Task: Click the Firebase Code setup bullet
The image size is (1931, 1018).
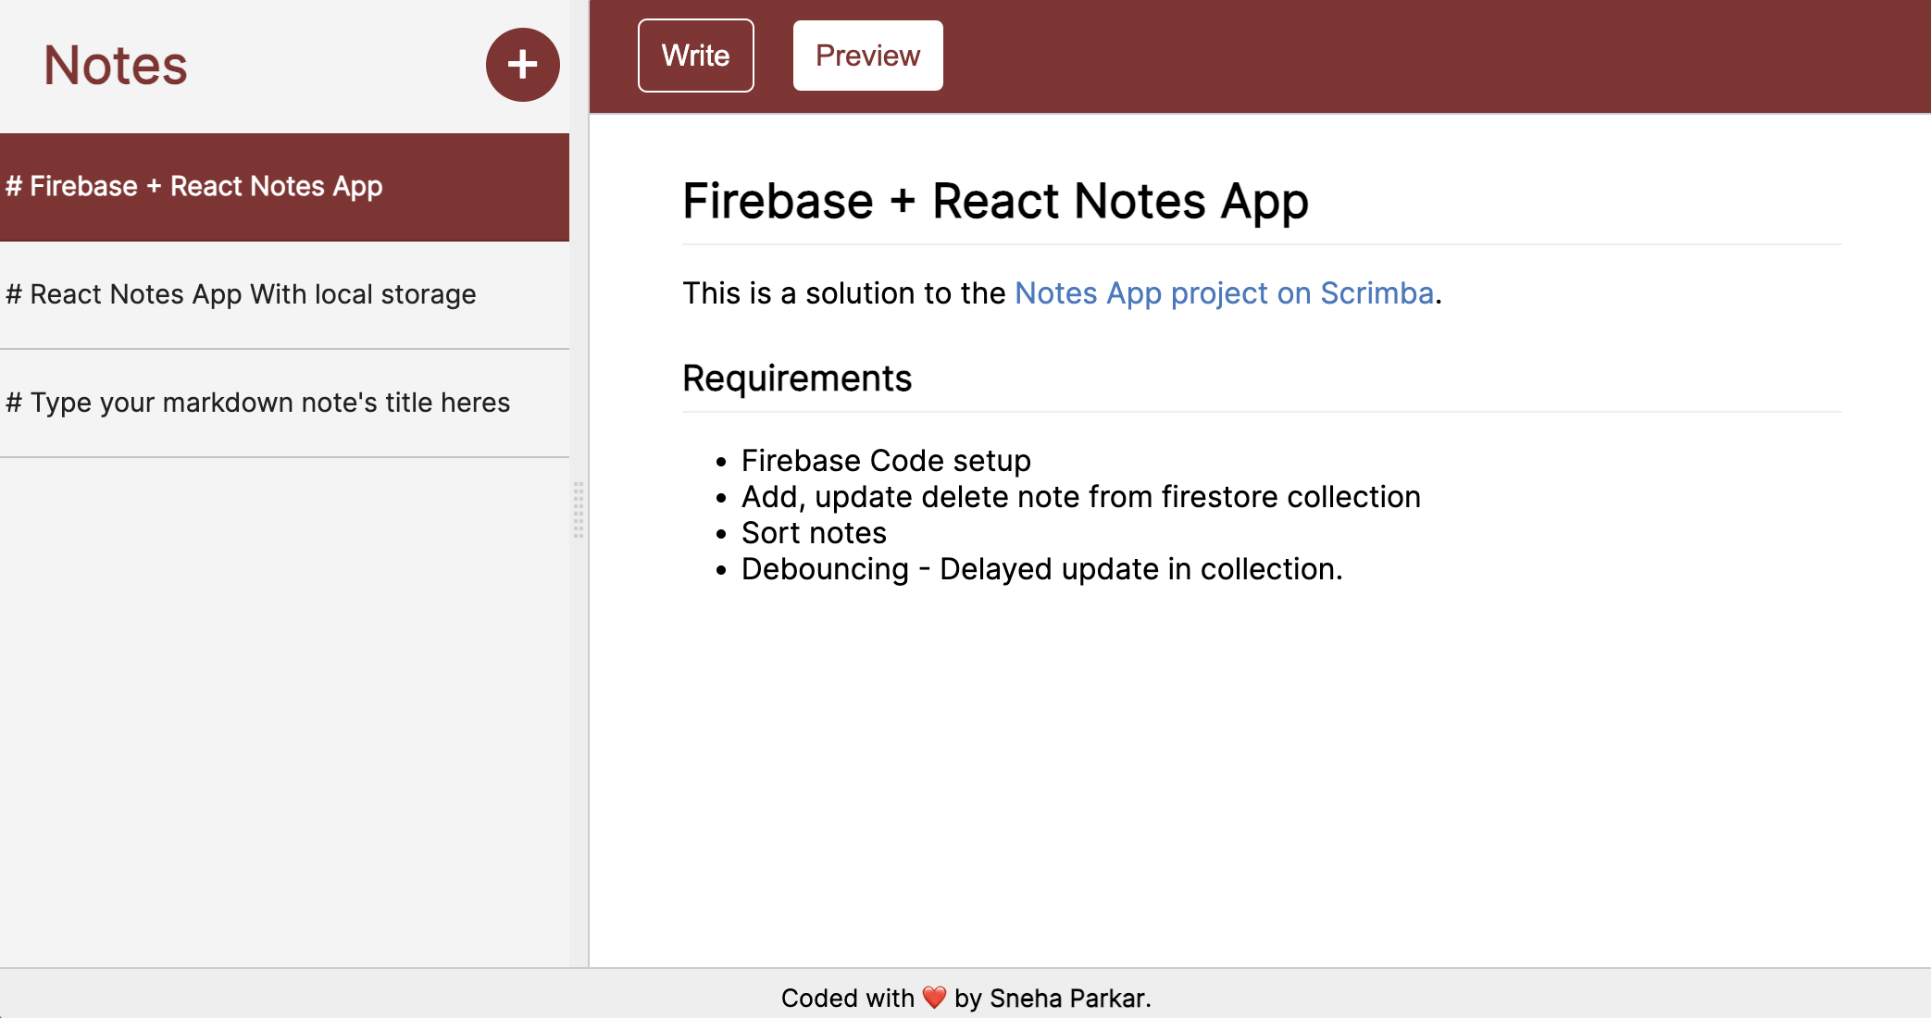Action: (886, 461)
